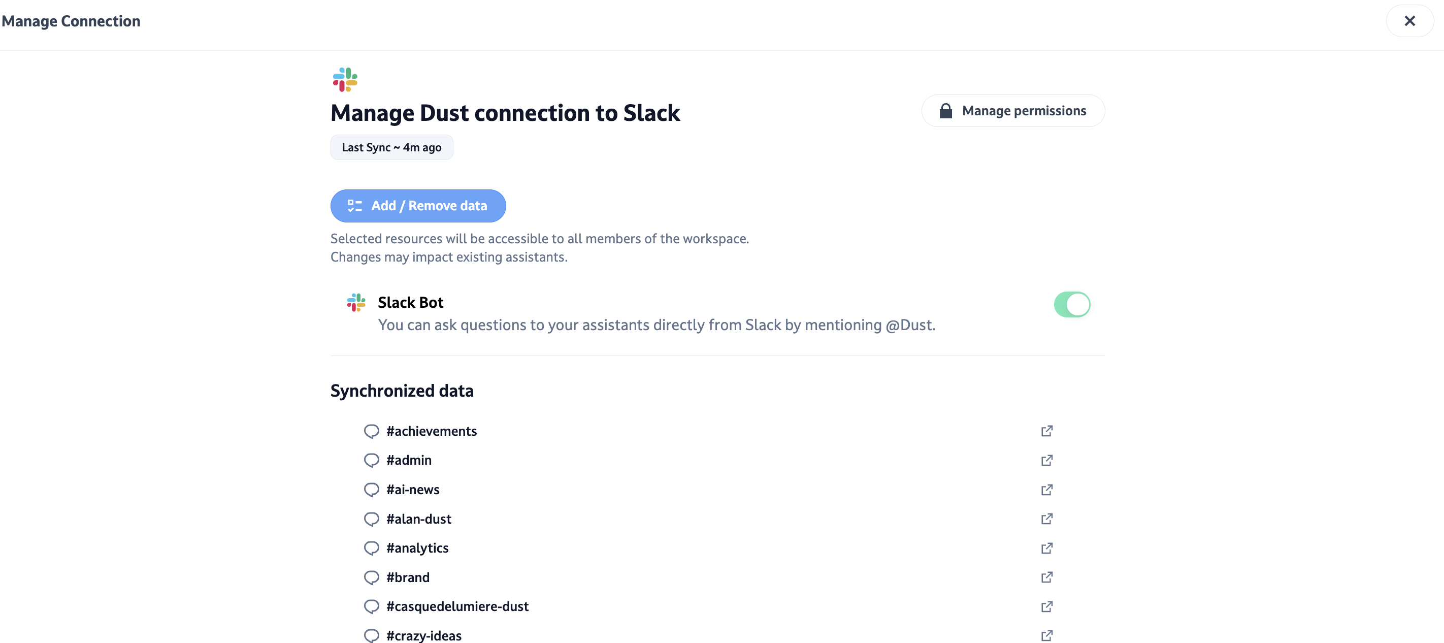This screenshot has height=643, width=1444.
Task: Click the chat bubble icon beside #admin
Action: tap(371, 460)
